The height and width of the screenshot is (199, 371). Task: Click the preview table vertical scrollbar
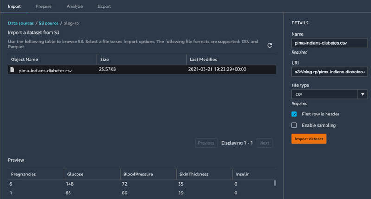coord(275,183)
